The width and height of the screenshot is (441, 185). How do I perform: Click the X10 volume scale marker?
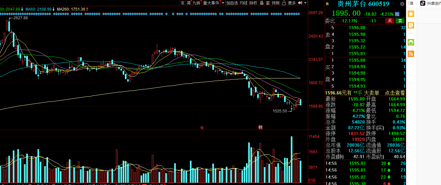click(x=312, y=181)
